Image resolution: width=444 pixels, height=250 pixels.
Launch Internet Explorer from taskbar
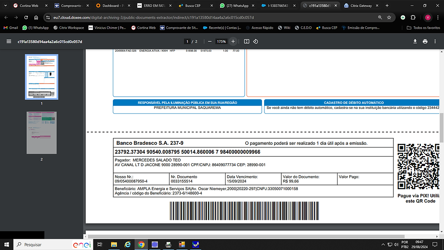click(x=127, y=245)
